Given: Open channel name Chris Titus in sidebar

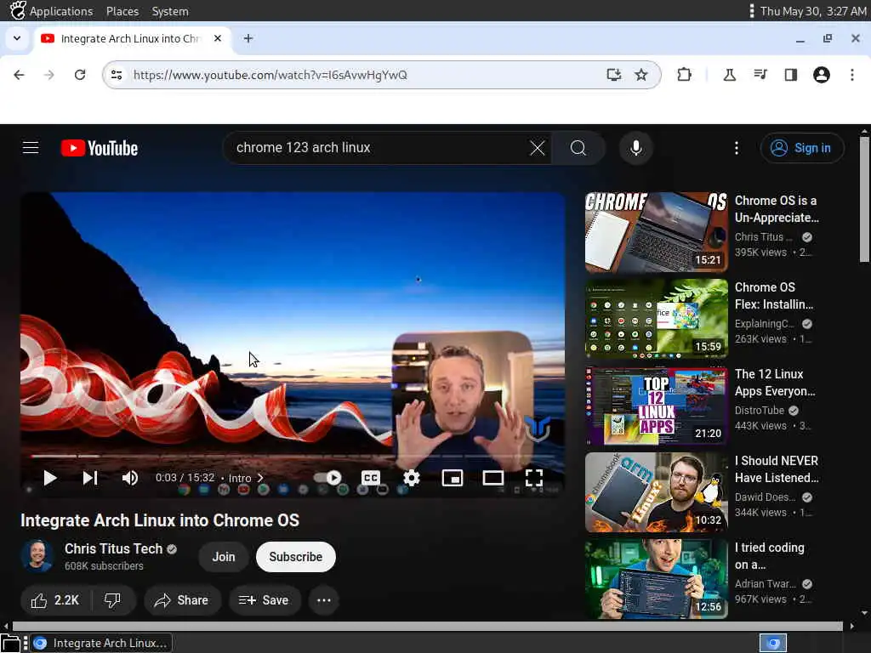Looking at the screenshot, I should point(763,237).
